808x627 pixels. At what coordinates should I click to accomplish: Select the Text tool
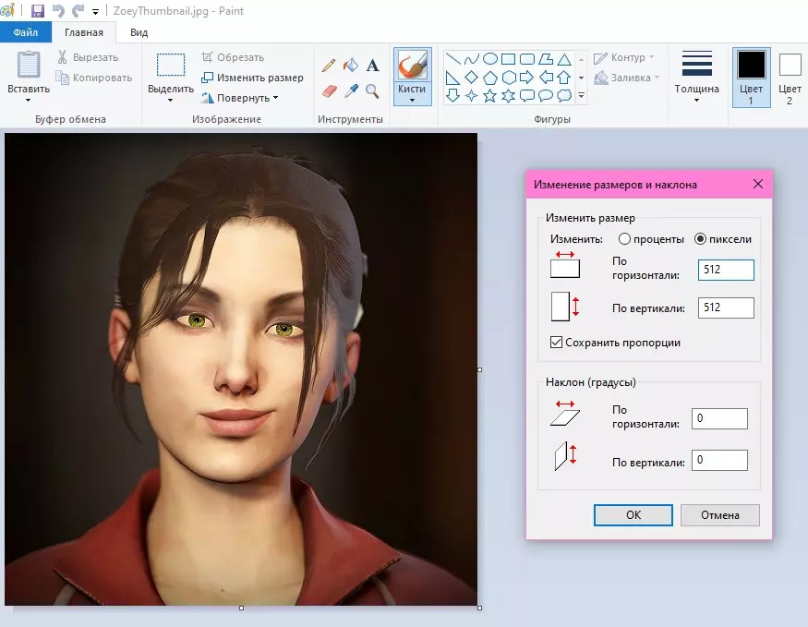click(x=373, y=66)
